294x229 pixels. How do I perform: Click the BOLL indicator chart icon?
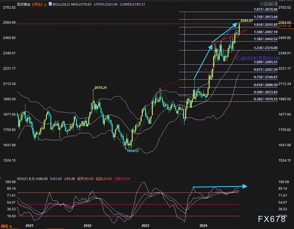pos(50,4)
